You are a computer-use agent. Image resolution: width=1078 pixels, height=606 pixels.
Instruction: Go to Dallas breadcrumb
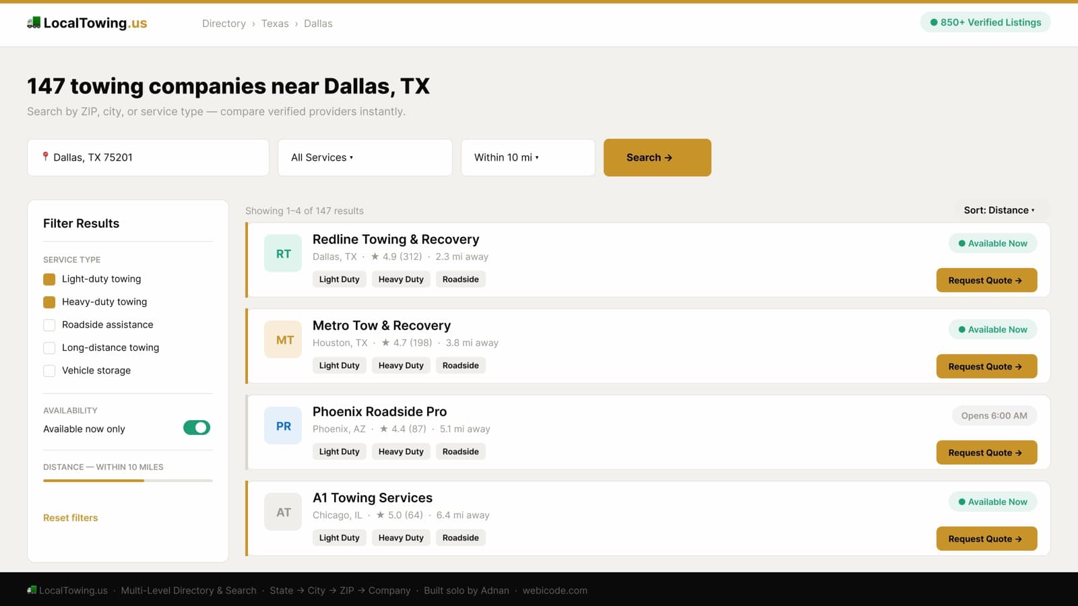318,24
